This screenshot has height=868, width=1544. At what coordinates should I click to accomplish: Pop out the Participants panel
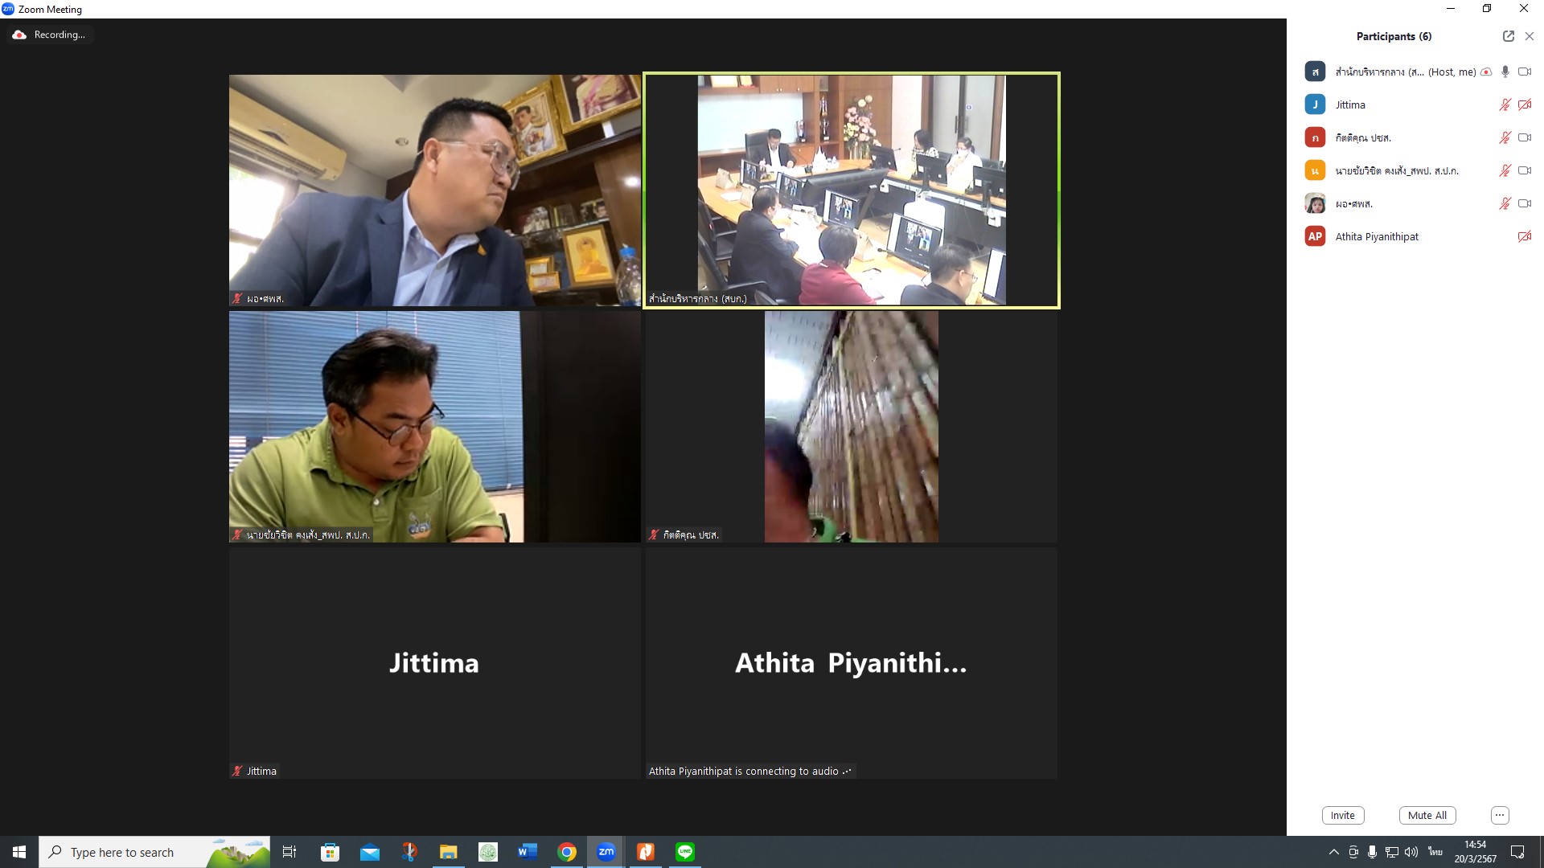tap(1508, 36)
